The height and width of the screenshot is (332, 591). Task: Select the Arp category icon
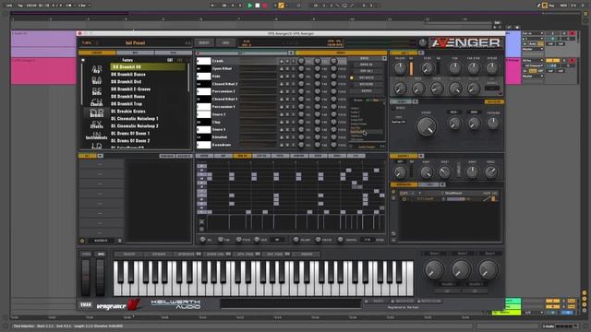pos(97,69)
